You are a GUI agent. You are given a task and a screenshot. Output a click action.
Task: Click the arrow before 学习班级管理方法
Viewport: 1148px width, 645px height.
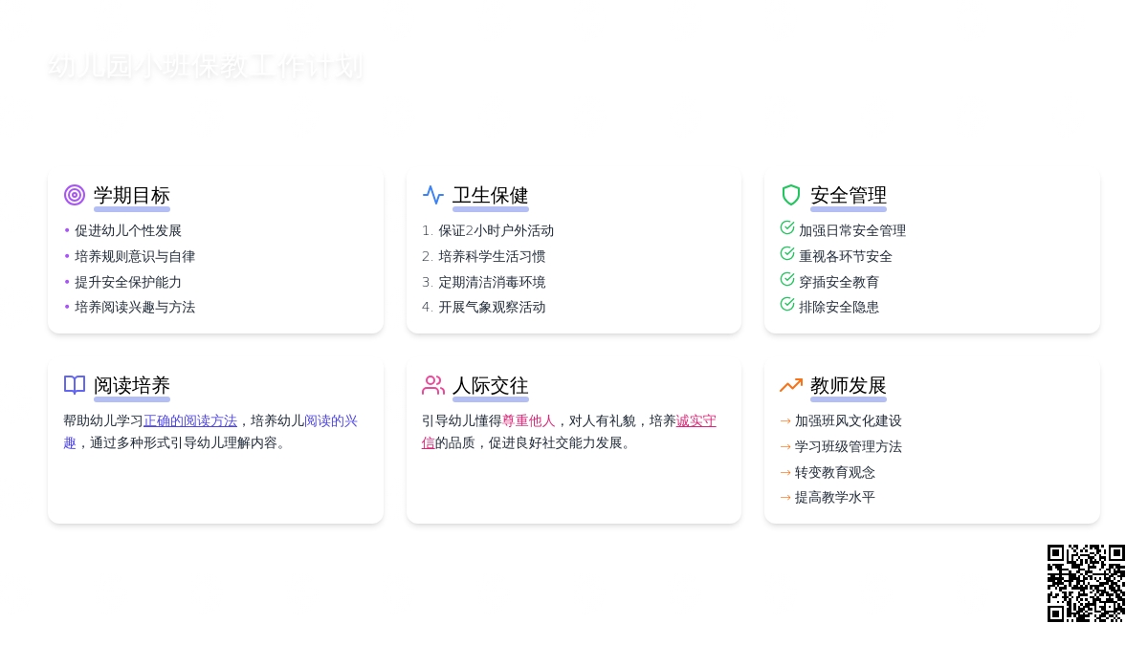click(x=785, y=447)
